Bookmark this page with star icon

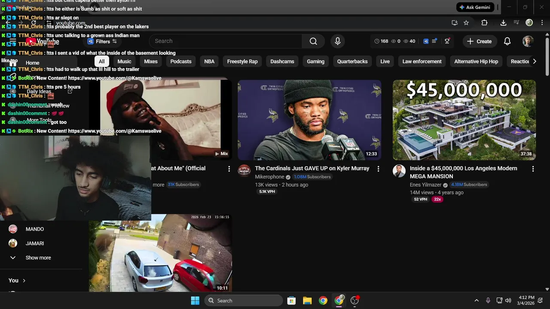tap(466, 23)
